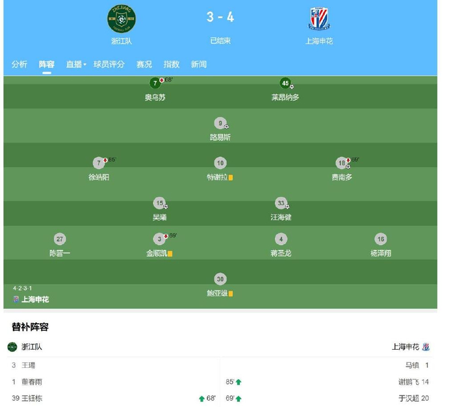
Task: Select player number 16 杨泽翔 circle
Action: point(381,239)
